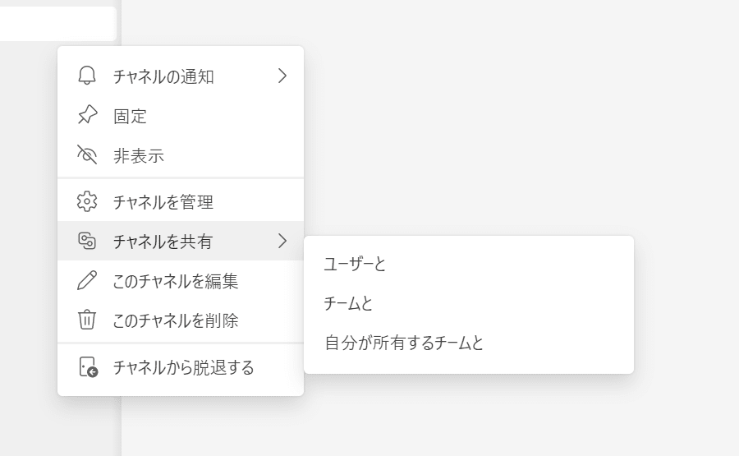Open the チャネルを管理 menu entry text
Viewport: 739px width, 456px height.
click(163, 201)
